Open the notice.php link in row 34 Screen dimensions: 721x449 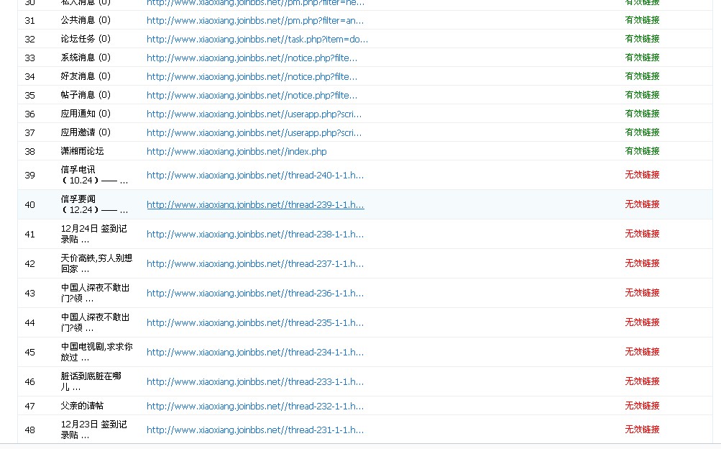pos(252,77)
